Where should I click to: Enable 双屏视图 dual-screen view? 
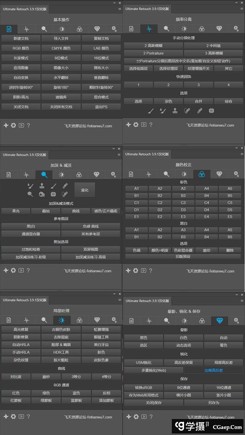pyautogui.click(x=91, y=249)
